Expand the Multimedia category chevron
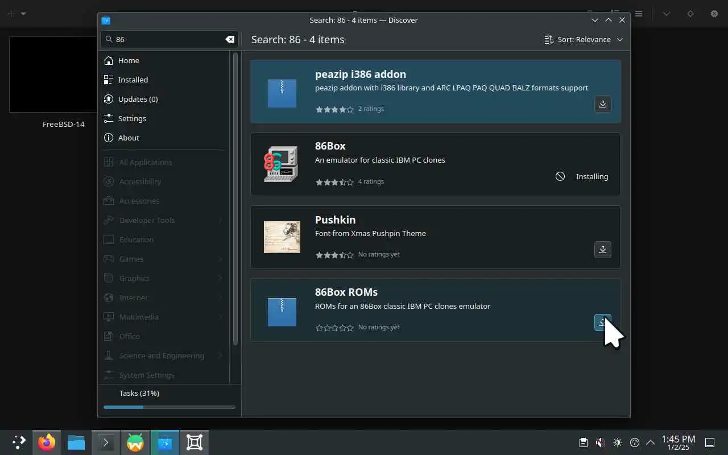Screen dimensions: 728x455 221,317
